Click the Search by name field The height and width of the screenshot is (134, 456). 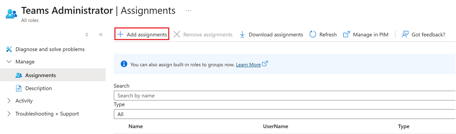coord(285,96)
